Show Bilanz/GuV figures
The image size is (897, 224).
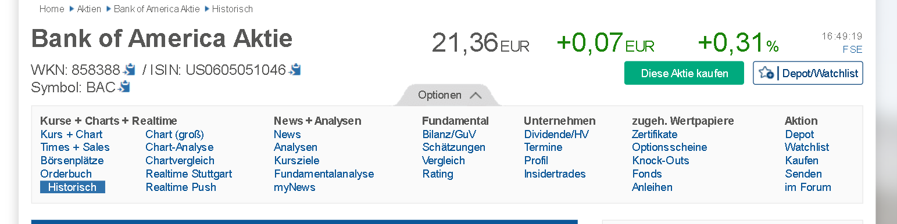[x=449, y=134]
